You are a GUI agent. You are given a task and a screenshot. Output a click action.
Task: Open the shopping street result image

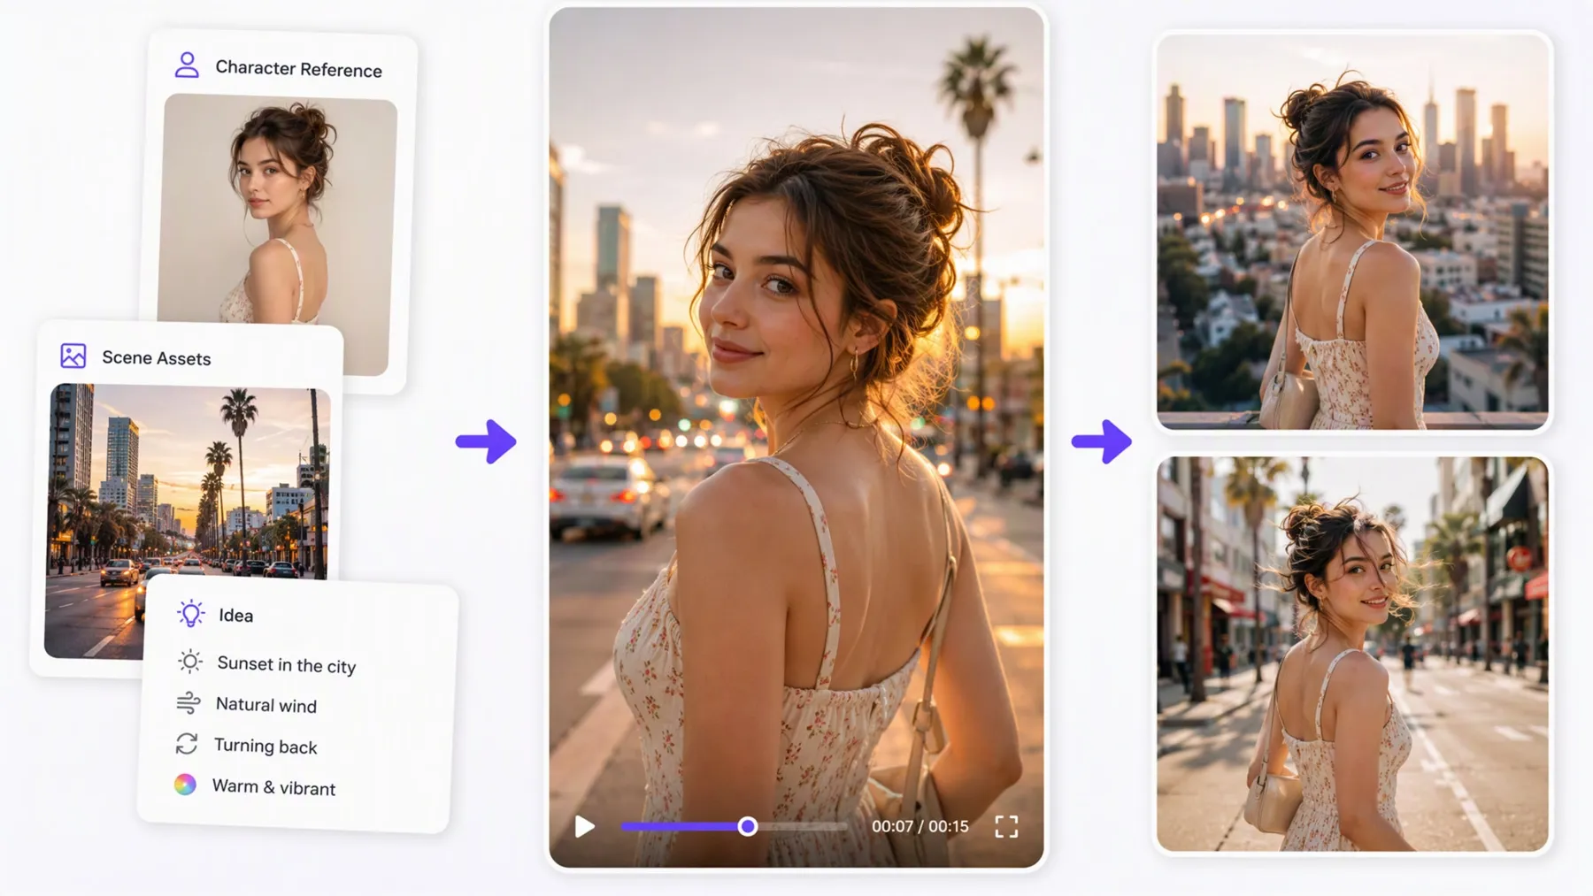tap(1353, 655)
